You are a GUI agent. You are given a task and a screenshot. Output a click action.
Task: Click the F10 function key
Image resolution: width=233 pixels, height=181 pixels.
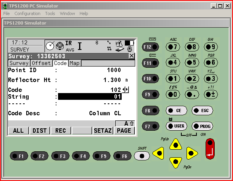150,78
